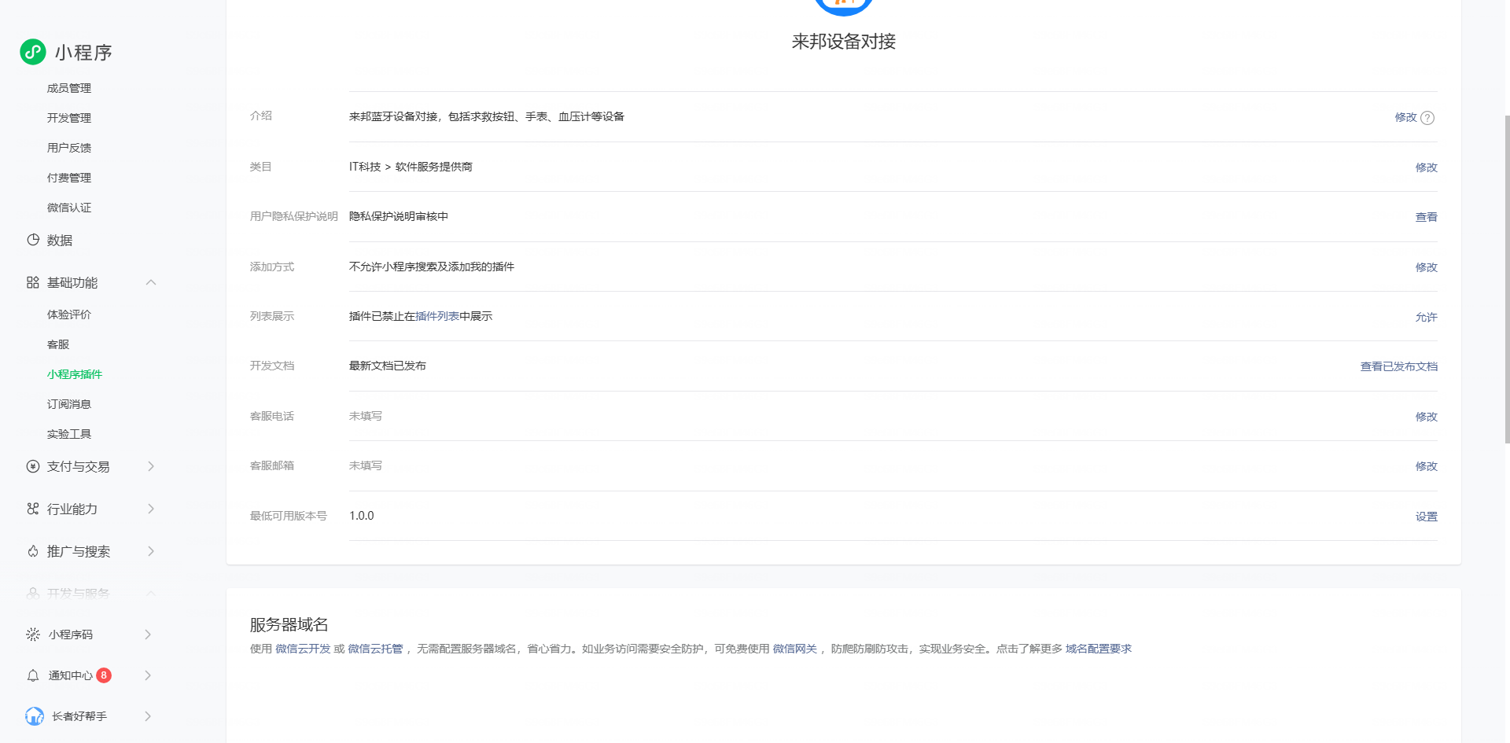Image resolution: width=1510 pixels, height=743 pixels.
Task: Click the 推广与搜索 flame icon
Action: 33,551
